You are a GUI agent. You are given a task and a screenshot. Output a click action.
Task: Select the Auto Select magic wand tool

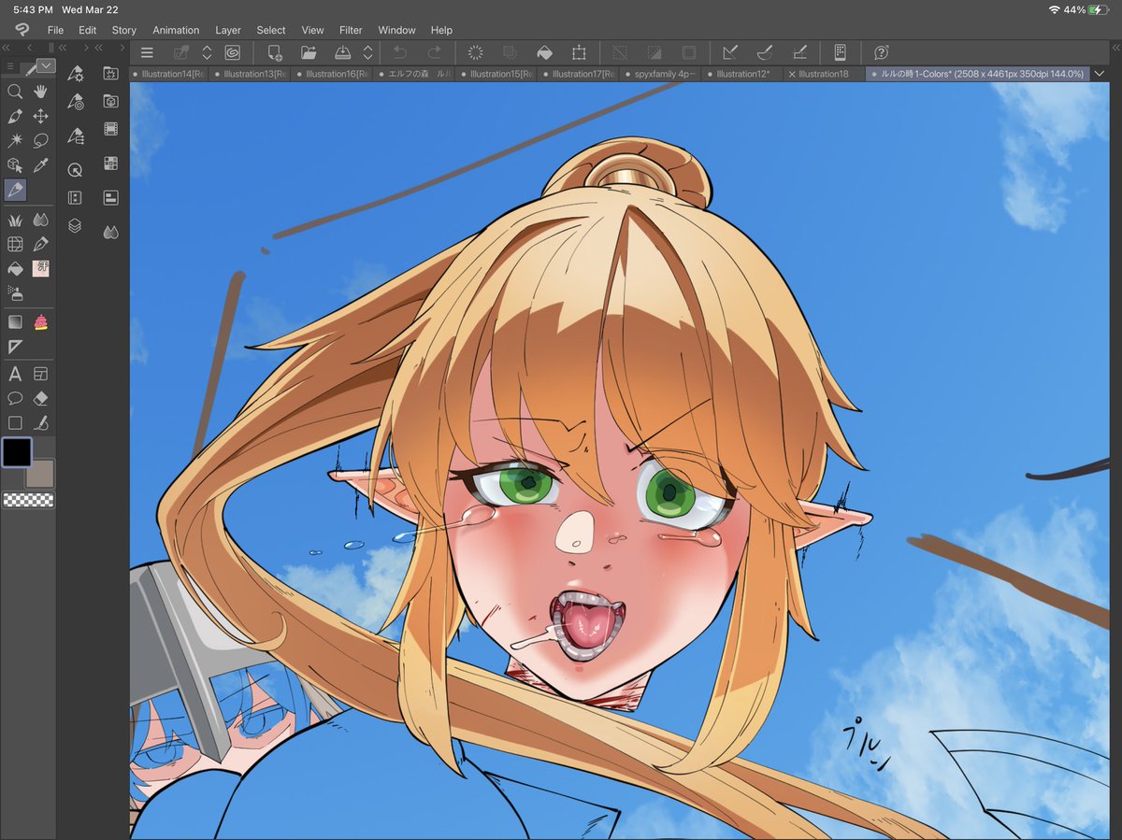coord(15,141)
